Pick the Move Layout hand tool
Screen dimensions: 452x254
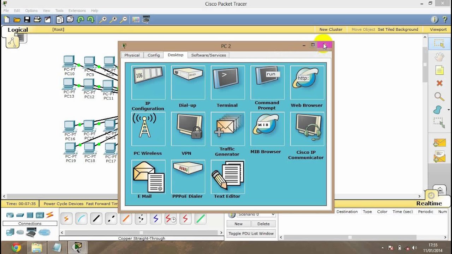pyautogui.click(x=439, y=57)
